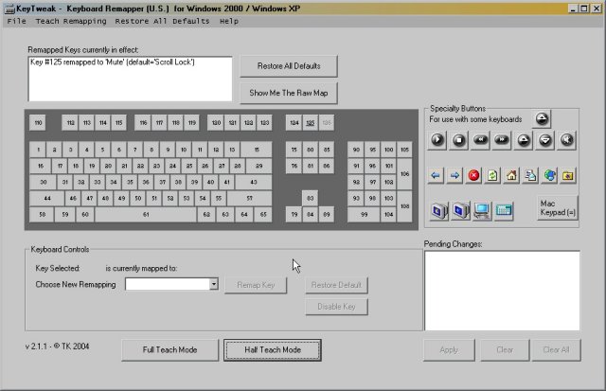Click the media Play specialty button
Screen dimensions: 606x391
(x=437, y=140)
